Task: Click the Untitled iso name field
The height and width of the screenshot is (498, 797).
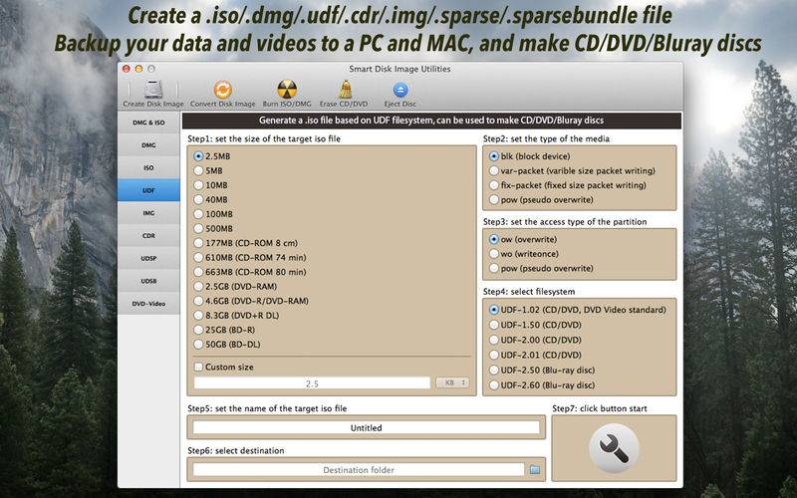Action: click(x=366, y=428)
